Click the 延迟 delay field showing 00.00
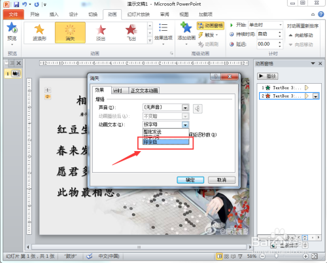 (267, 44)
